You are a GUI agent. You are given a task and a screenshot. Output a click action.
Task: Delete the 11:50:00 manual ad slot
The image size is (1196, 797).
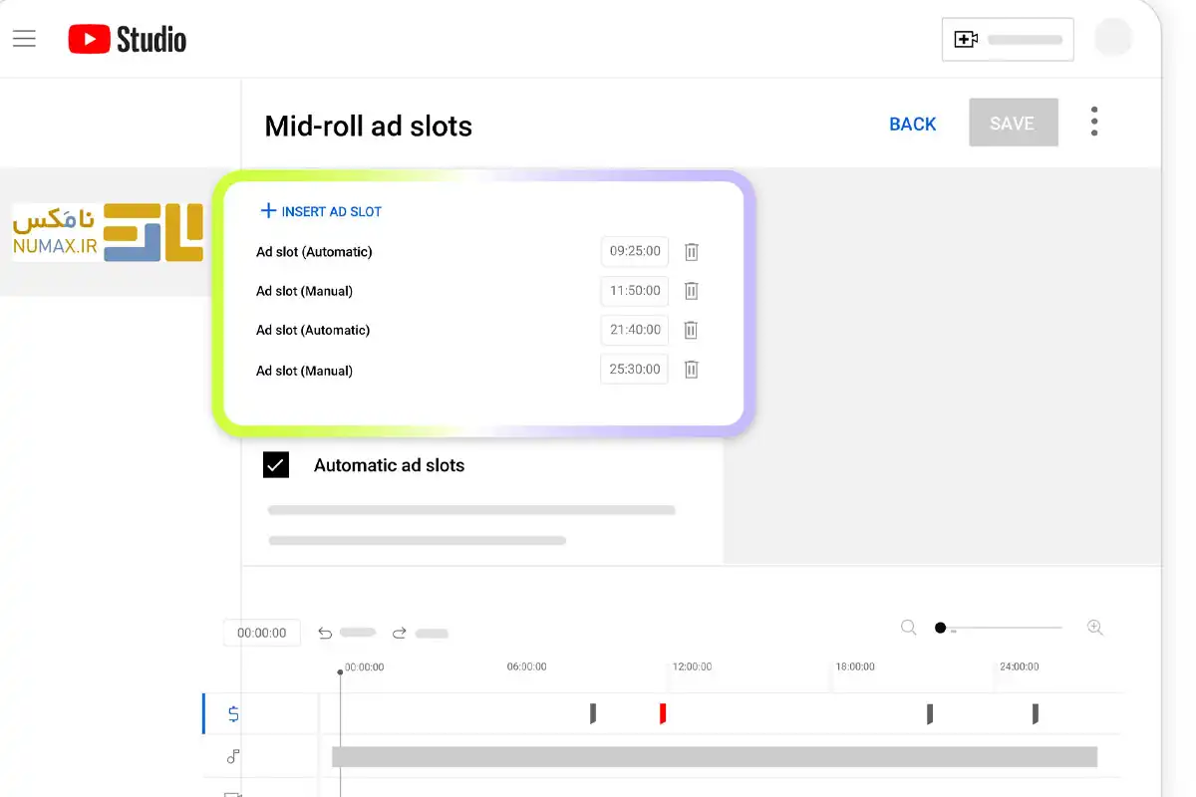[x=692, y=291]
